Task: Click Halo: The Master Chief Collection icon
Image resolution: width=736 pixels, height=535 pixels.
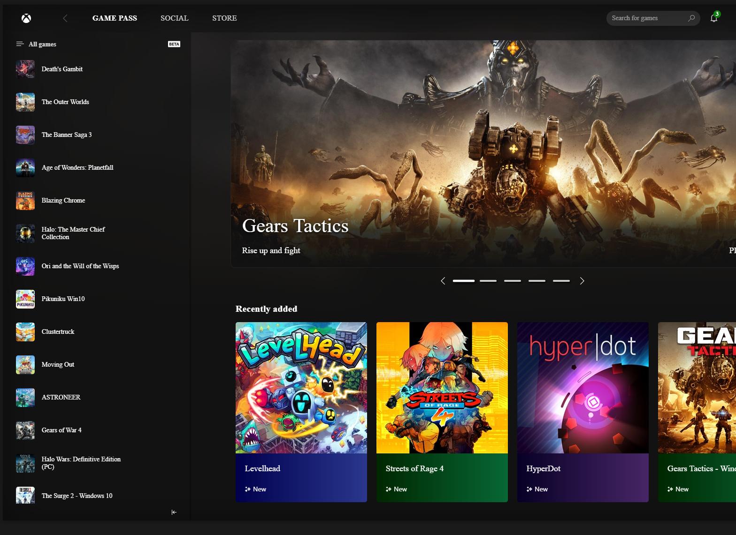Action: click(x=25, y=234)
